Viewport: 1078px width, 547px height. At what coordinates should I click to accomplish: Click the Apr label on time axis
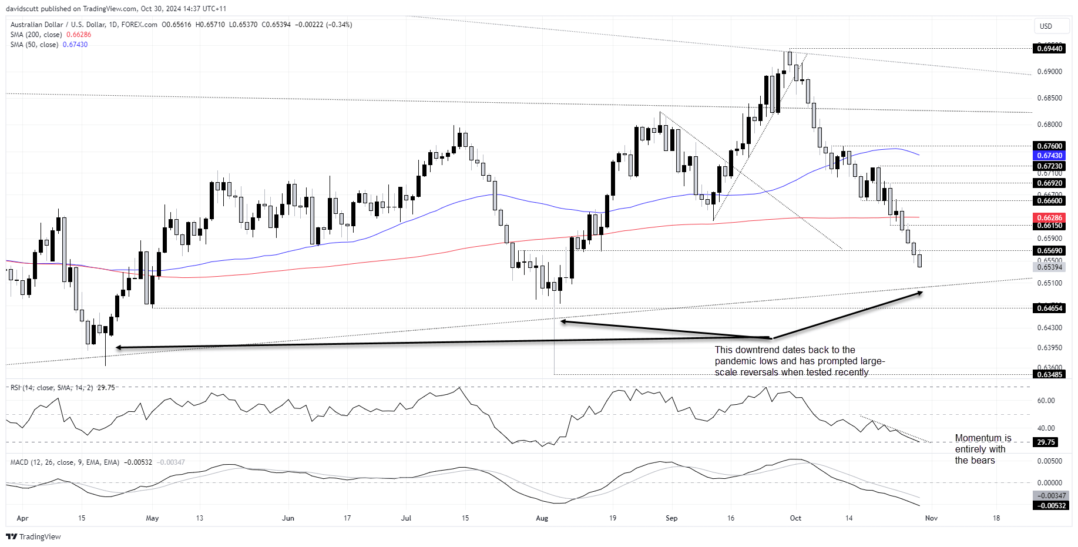point(22,518)
